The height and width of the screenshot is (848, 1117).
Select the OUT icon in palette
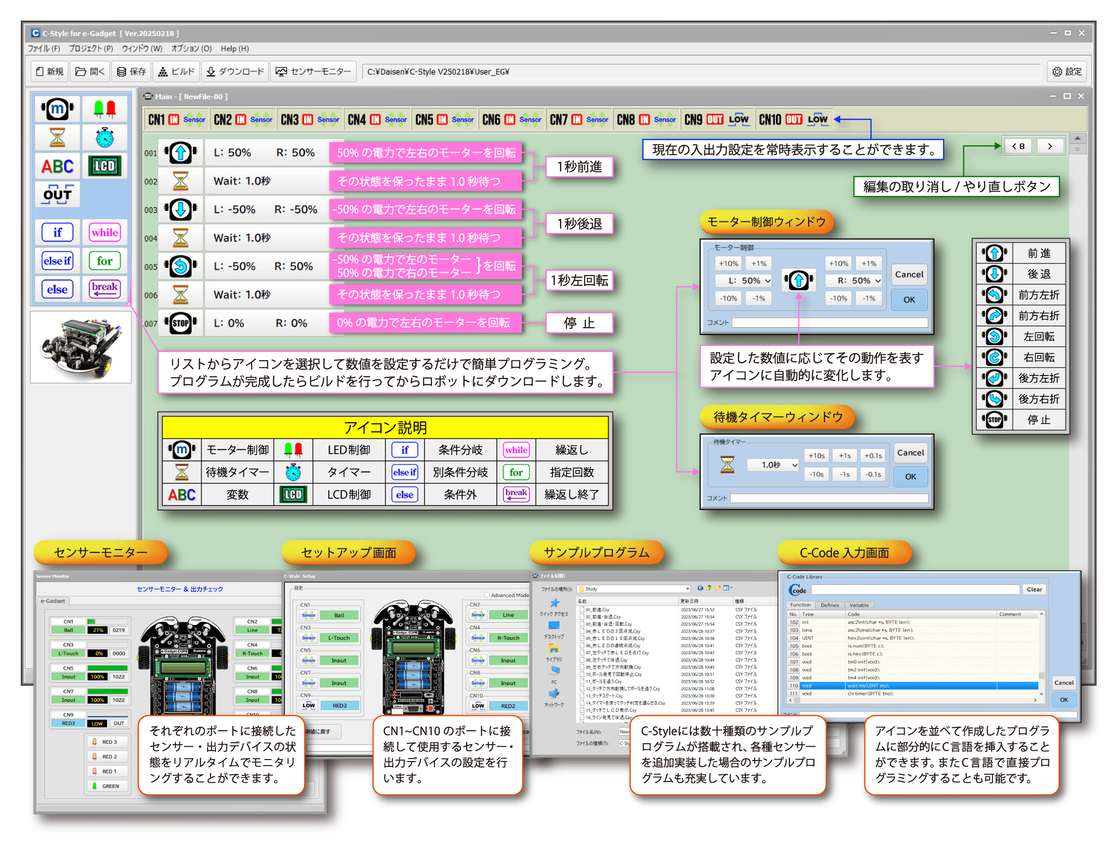pos(57,194)
